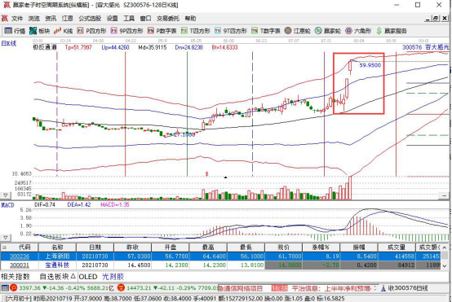Open the T四方形 tool
The image size is (452, 302).
[x=196, y=31]
